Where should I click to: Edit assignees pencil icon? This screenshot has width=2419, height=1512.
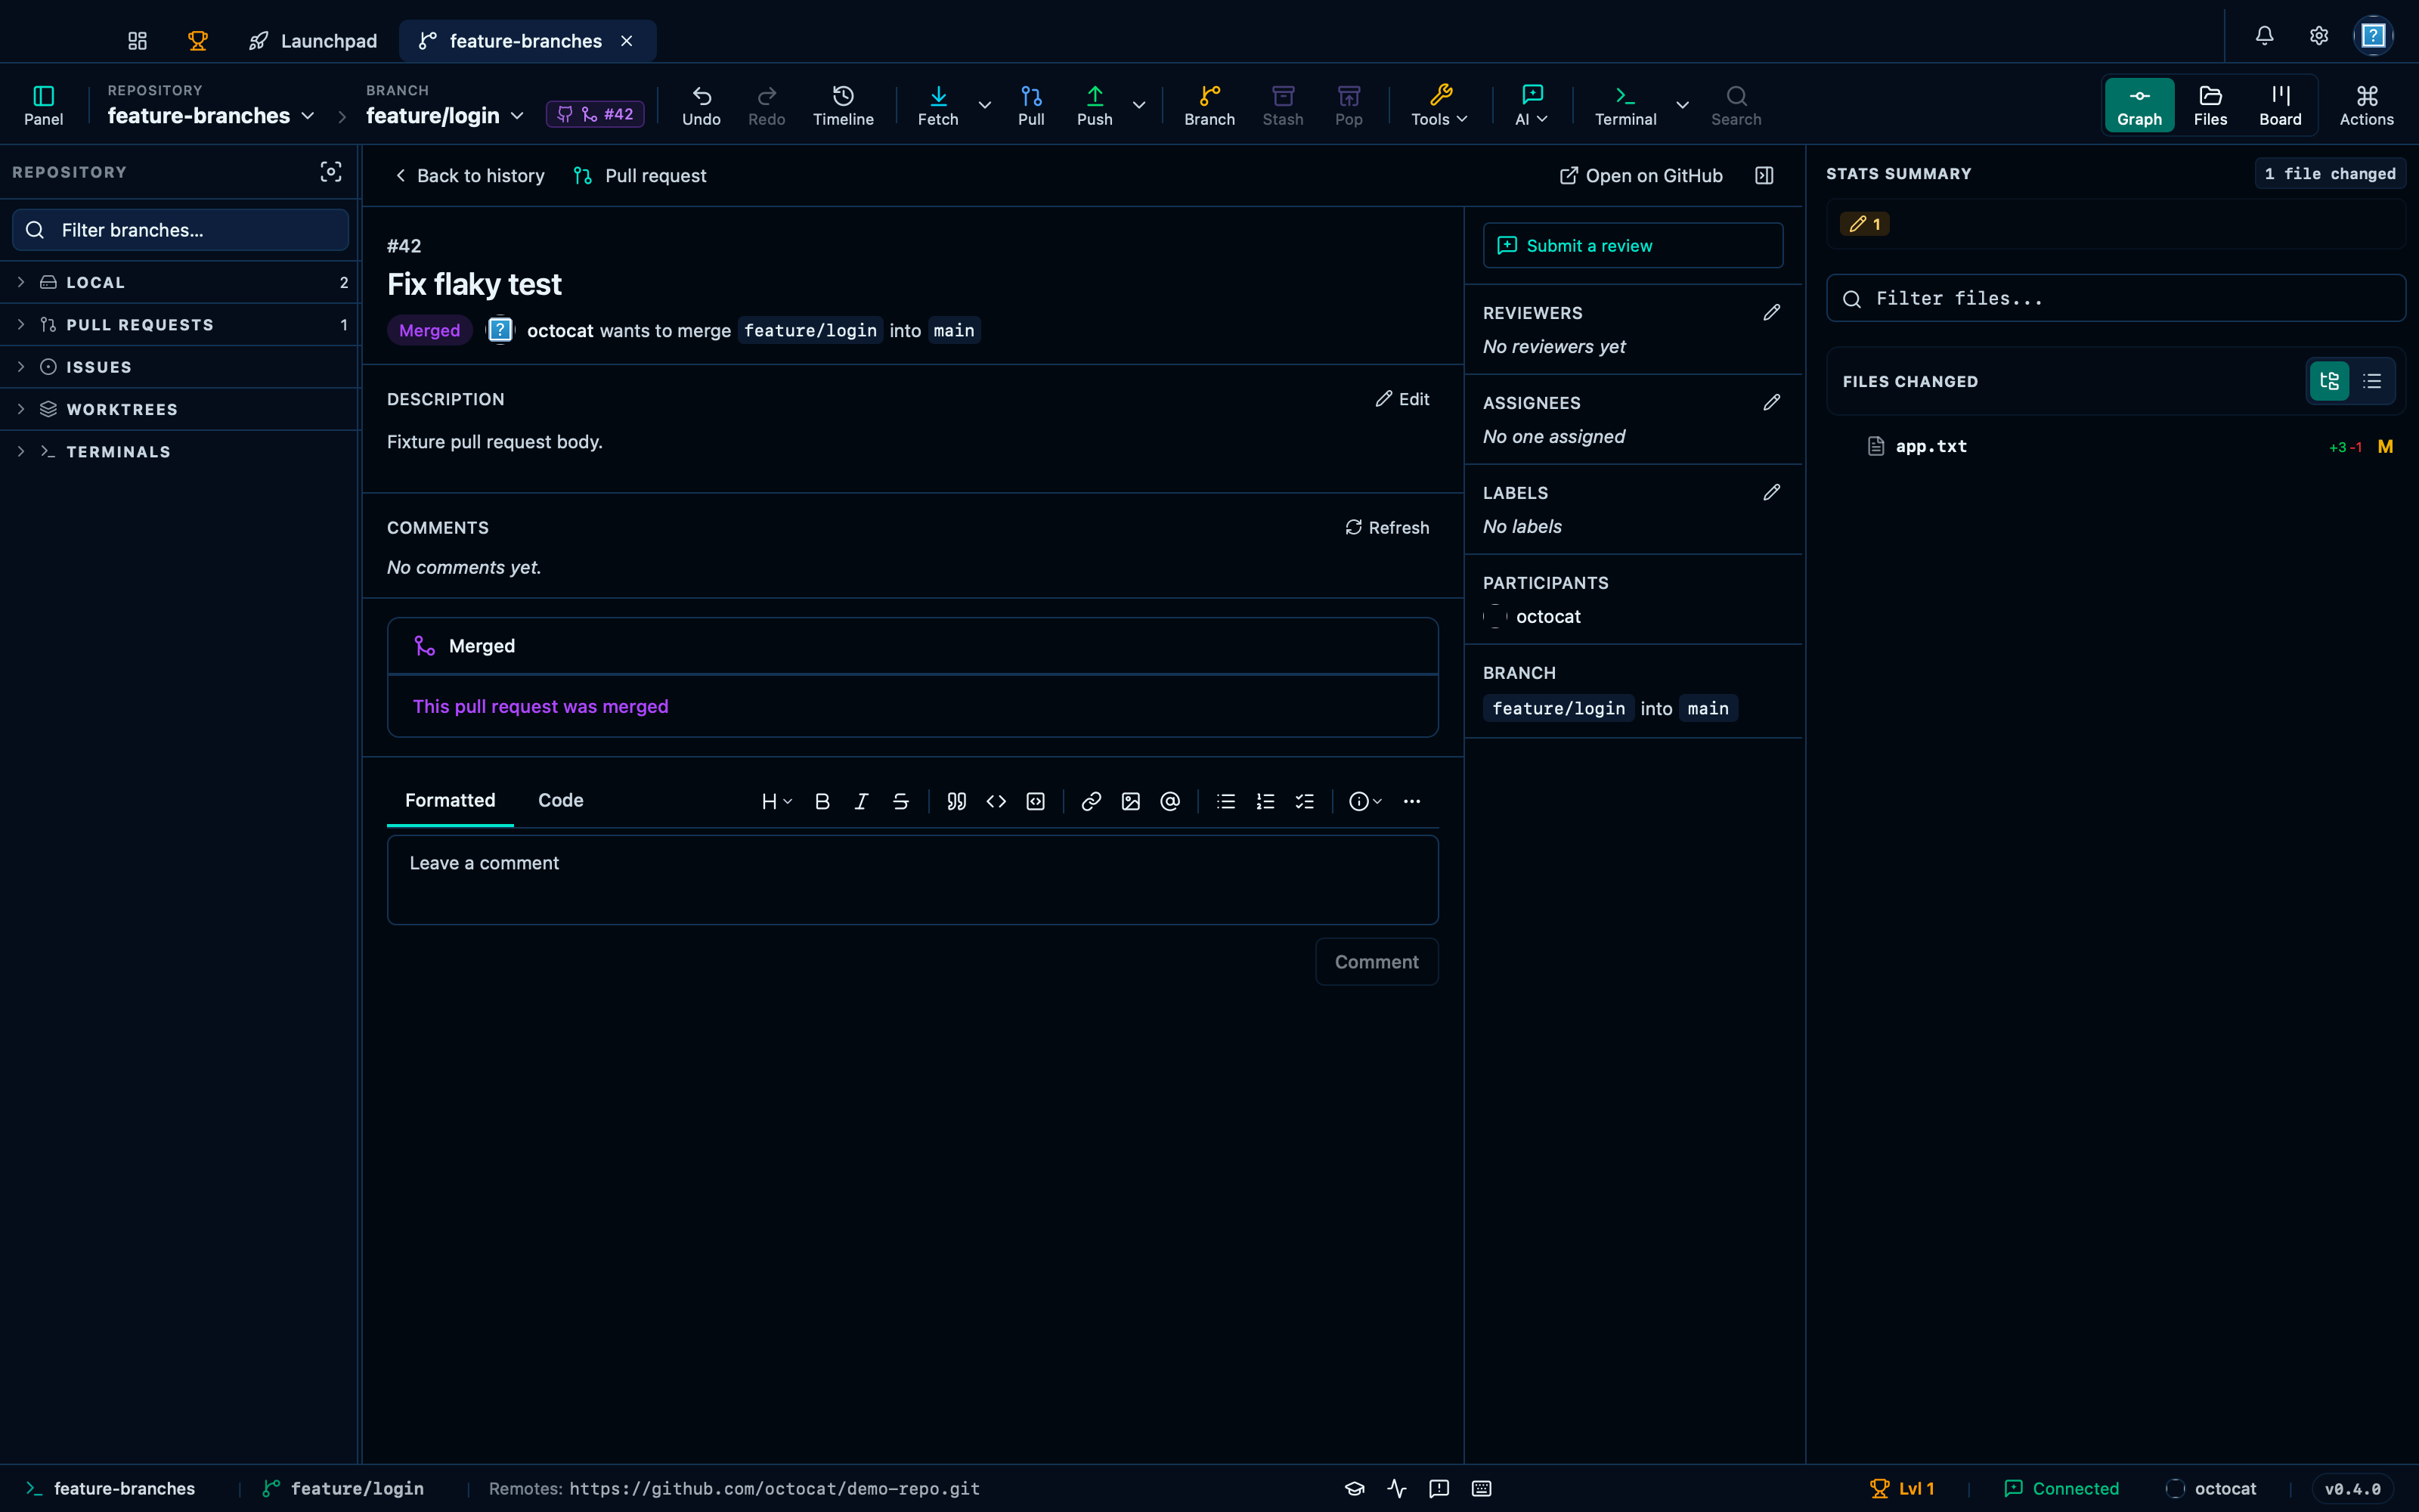pos(1771,403)
